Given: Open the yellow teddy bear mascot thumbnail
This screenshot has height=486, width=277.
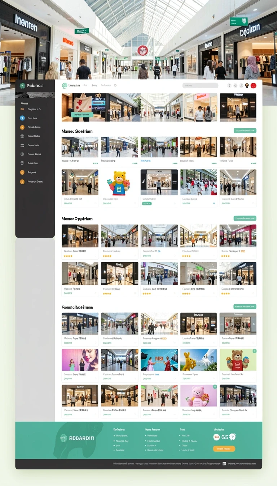Looking at the screenshot, I should pos(119,183).
